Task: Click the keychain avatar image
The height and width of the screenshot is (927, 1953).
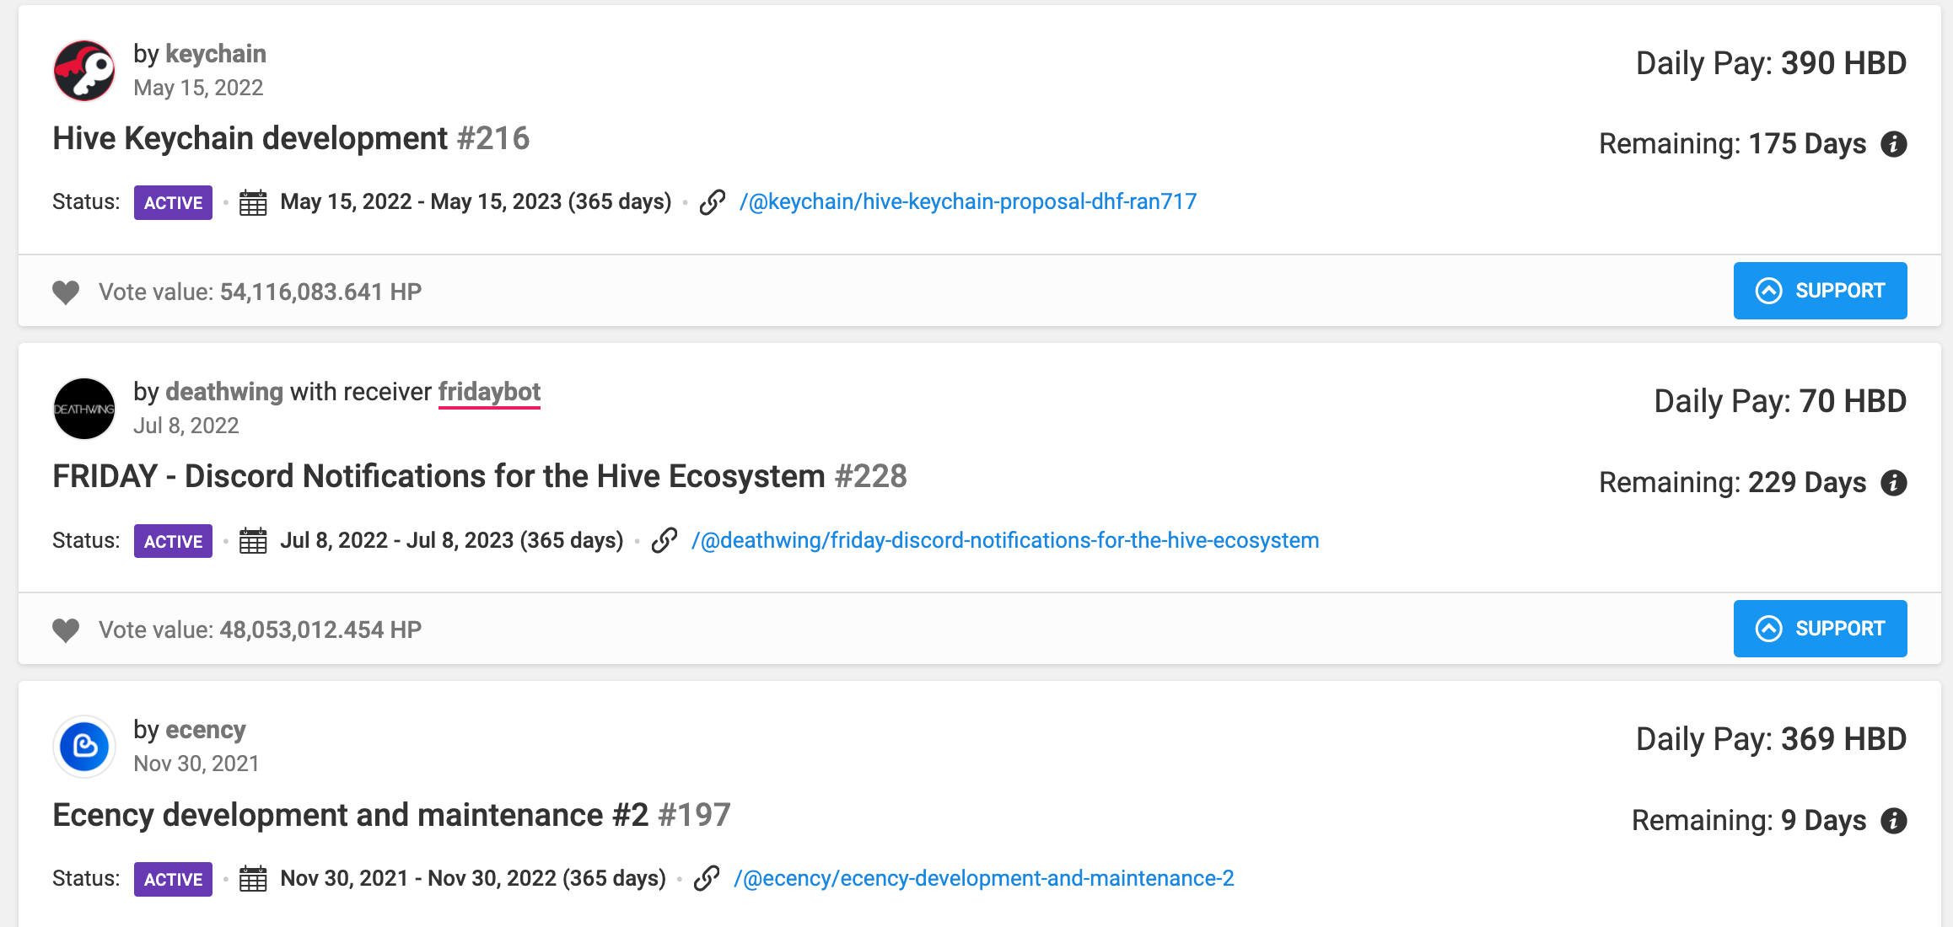Action: 84,71
